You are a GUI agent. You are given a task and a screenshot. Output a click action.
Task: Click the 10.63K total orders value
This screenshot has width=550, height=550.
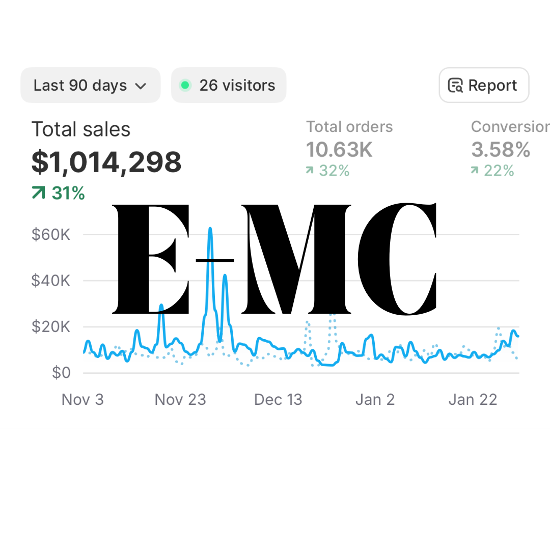click(339, 150)
